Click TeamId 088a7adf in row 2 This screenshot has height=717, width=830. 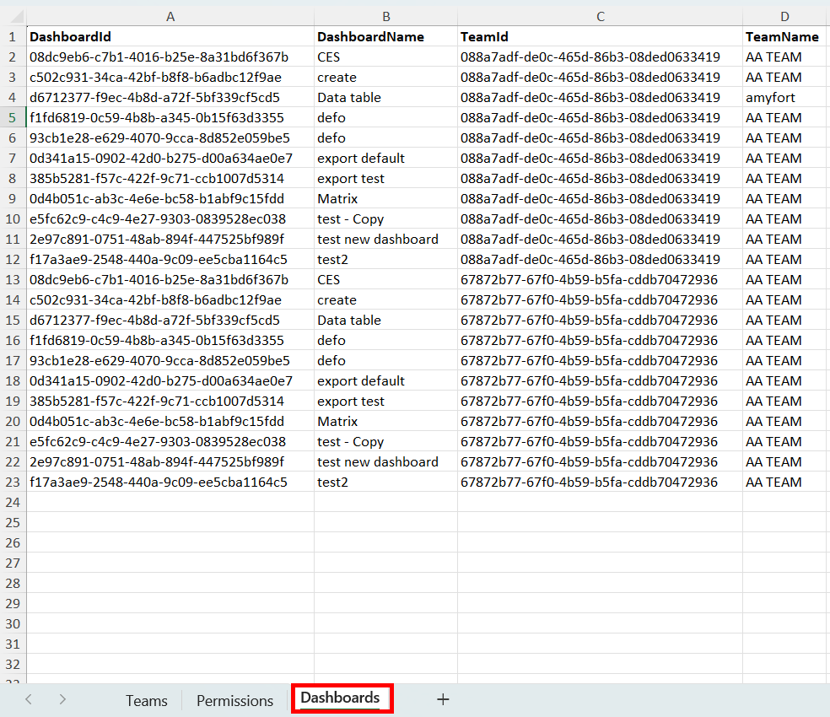tap(601, 57)
